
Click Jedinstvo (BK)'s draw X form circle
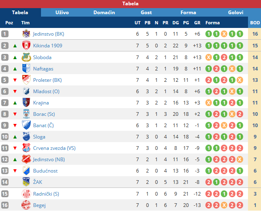[x=224, y=34]
